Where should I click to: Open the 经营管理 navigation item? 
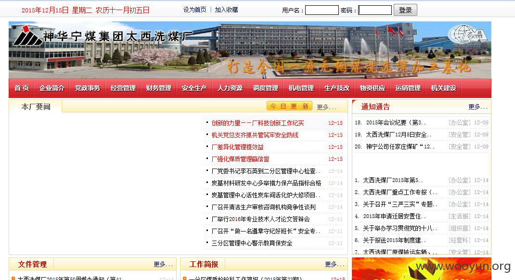coord(123,88)
